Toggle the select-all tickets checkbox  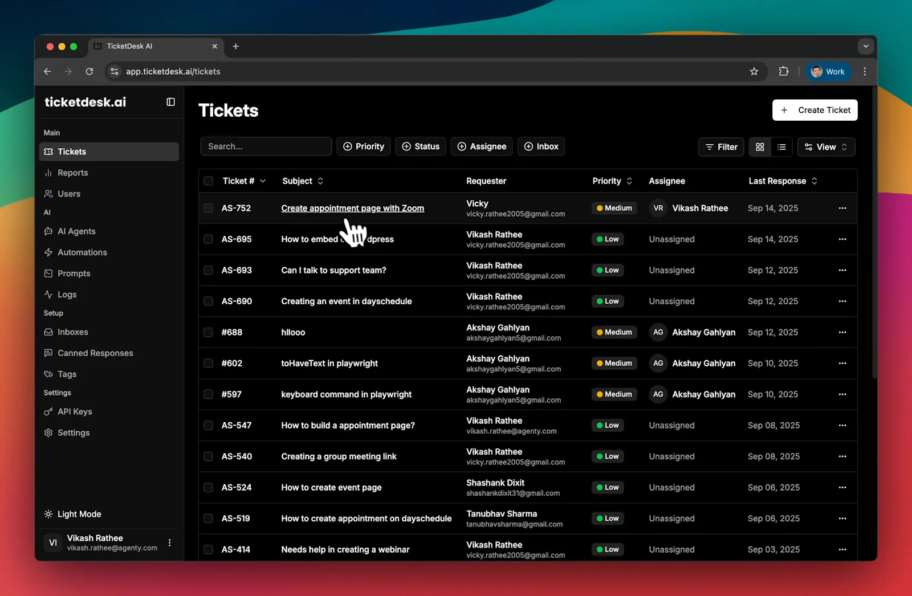[x=209, y=181]
